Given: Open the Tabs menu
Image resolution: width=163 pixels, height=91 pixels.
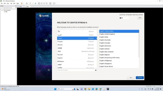Looking at the screenshot, I should (x=14, y=3).
